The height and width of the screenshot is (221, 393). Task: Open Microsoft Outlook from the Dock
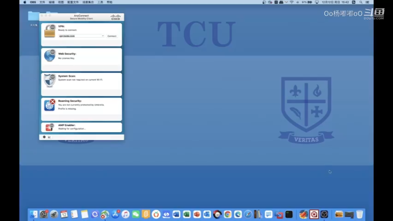(x=207, y=214)
